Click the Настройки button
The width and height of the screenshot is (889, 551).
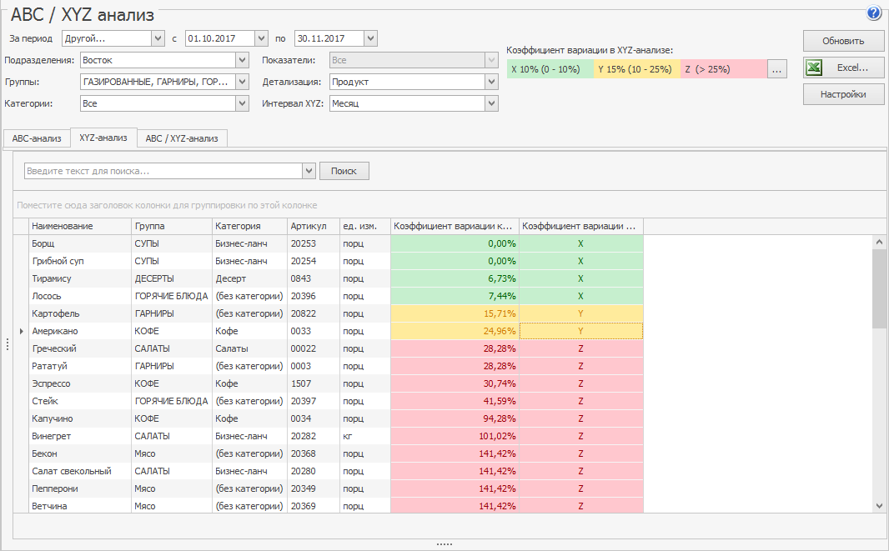pos(843,94)
